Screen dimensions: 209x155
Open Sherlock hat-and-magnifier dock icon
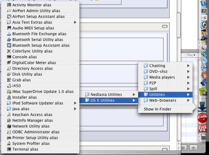tap(204, 39)
